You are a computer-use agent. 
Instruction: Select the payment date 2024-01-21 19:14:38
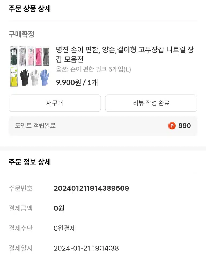86,248
